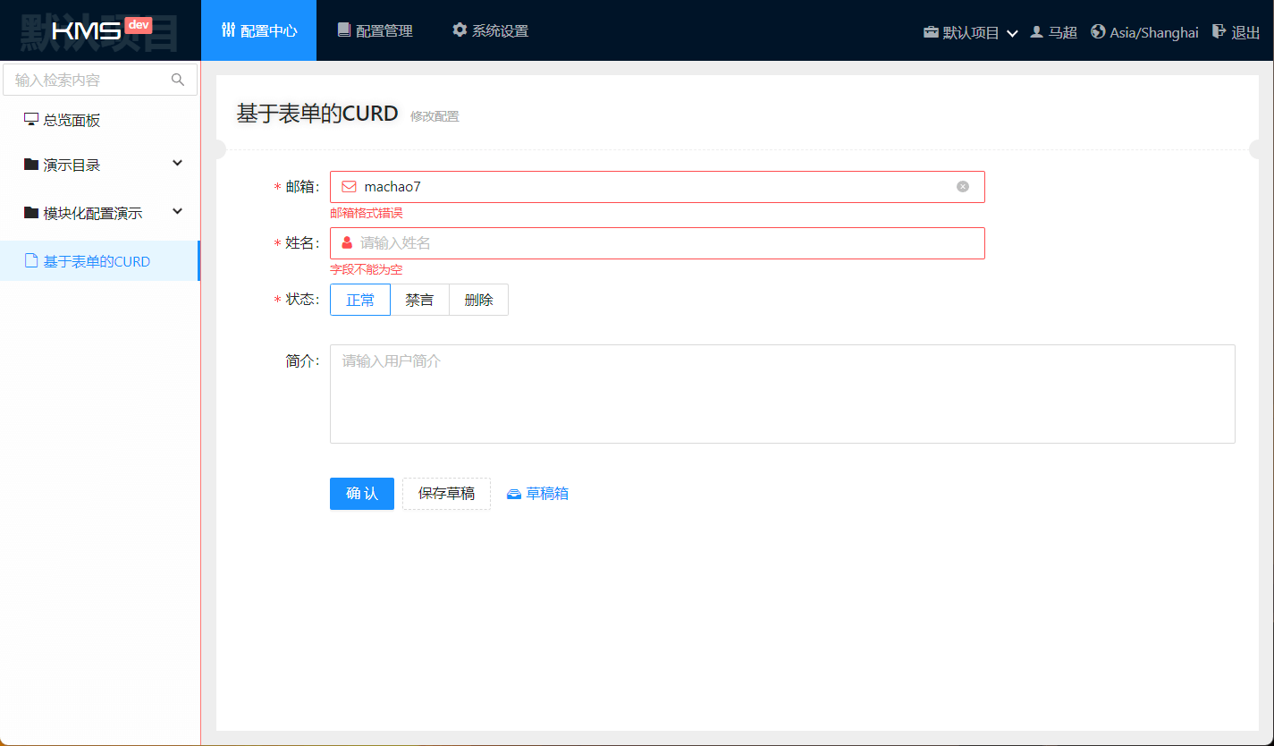1274x746 pixels.
Task: Click the search magnifier icon in sidebar
Action: (x=178, y=80)
